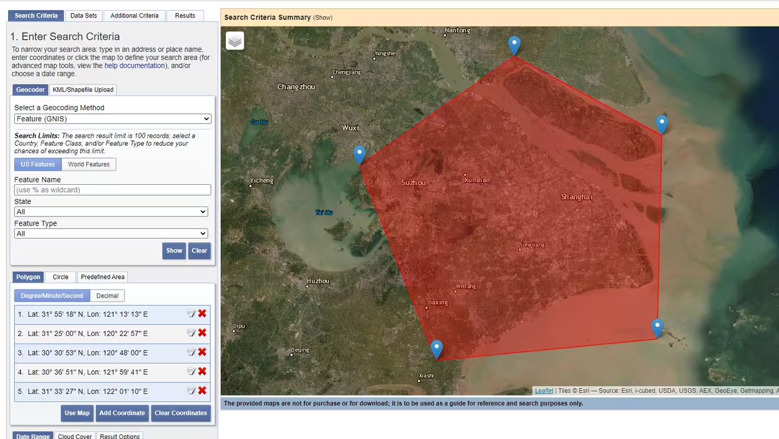The width and height of the screenshot is (779, 439).
Task: Open the KML/Shapefile Upload tab
Action: pyautogui.click(x=83, y=90)
